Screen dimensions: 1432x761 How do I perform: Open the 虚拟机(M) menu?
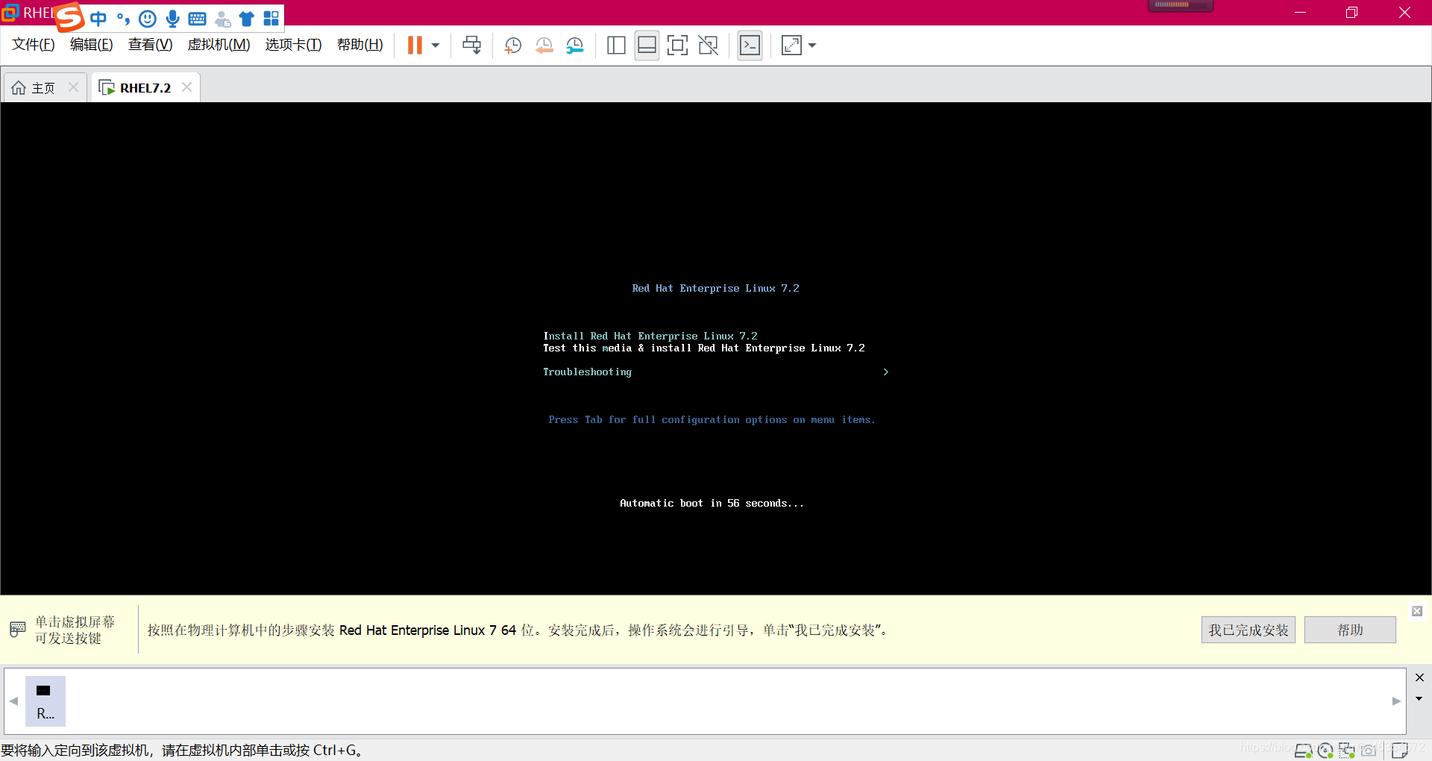219,45
